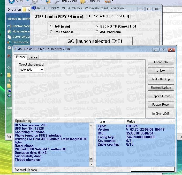Click Copiar este archivo task in Explorer
The width and height of the screenshot is (182, 175).
[19, 37]
